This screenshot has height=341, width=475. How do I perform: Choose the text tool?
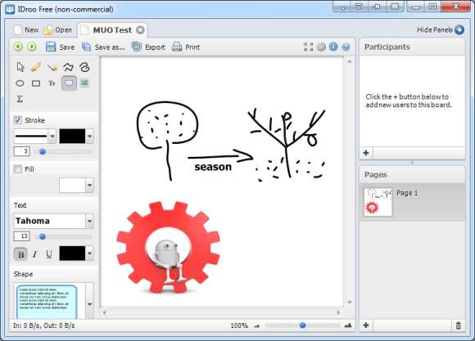pos(52,83)
